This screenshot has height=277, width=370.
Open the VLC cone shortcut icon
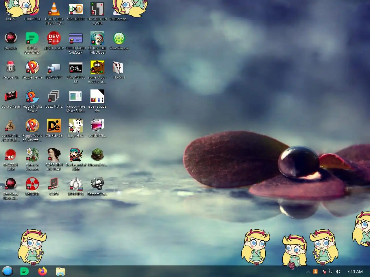pyautogui.click(x=54, y=13)
